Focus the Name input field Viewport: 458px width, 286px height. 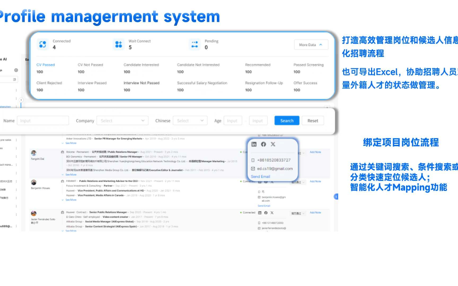[x=43, y=121]
